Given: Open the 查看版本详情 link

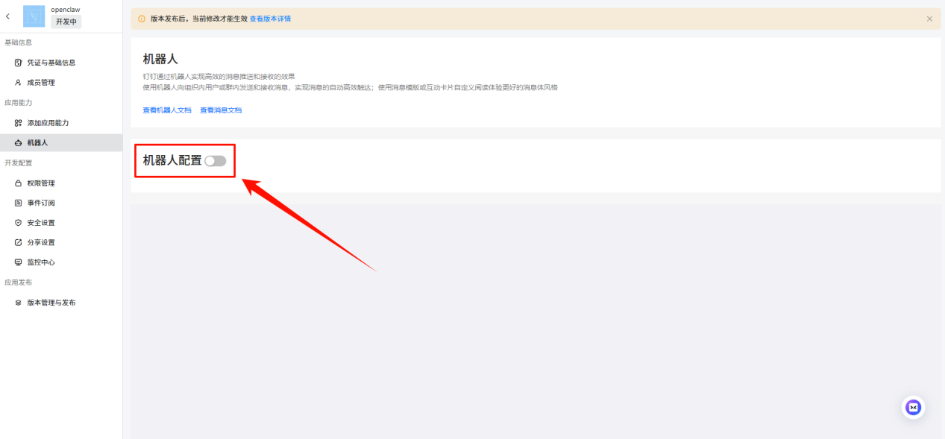Looking at the screenshot, I should (270, 19).
